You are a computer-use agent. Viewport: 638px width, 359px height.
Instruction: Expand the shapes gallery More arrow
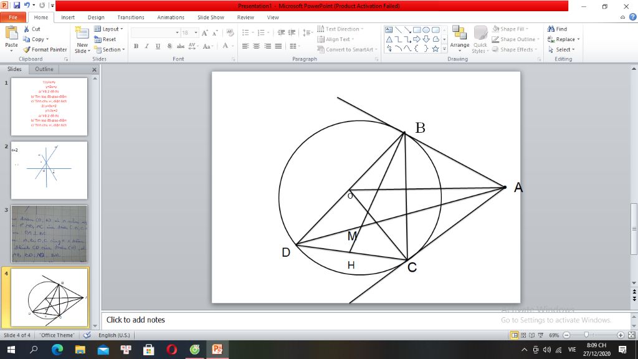point(444,49)
